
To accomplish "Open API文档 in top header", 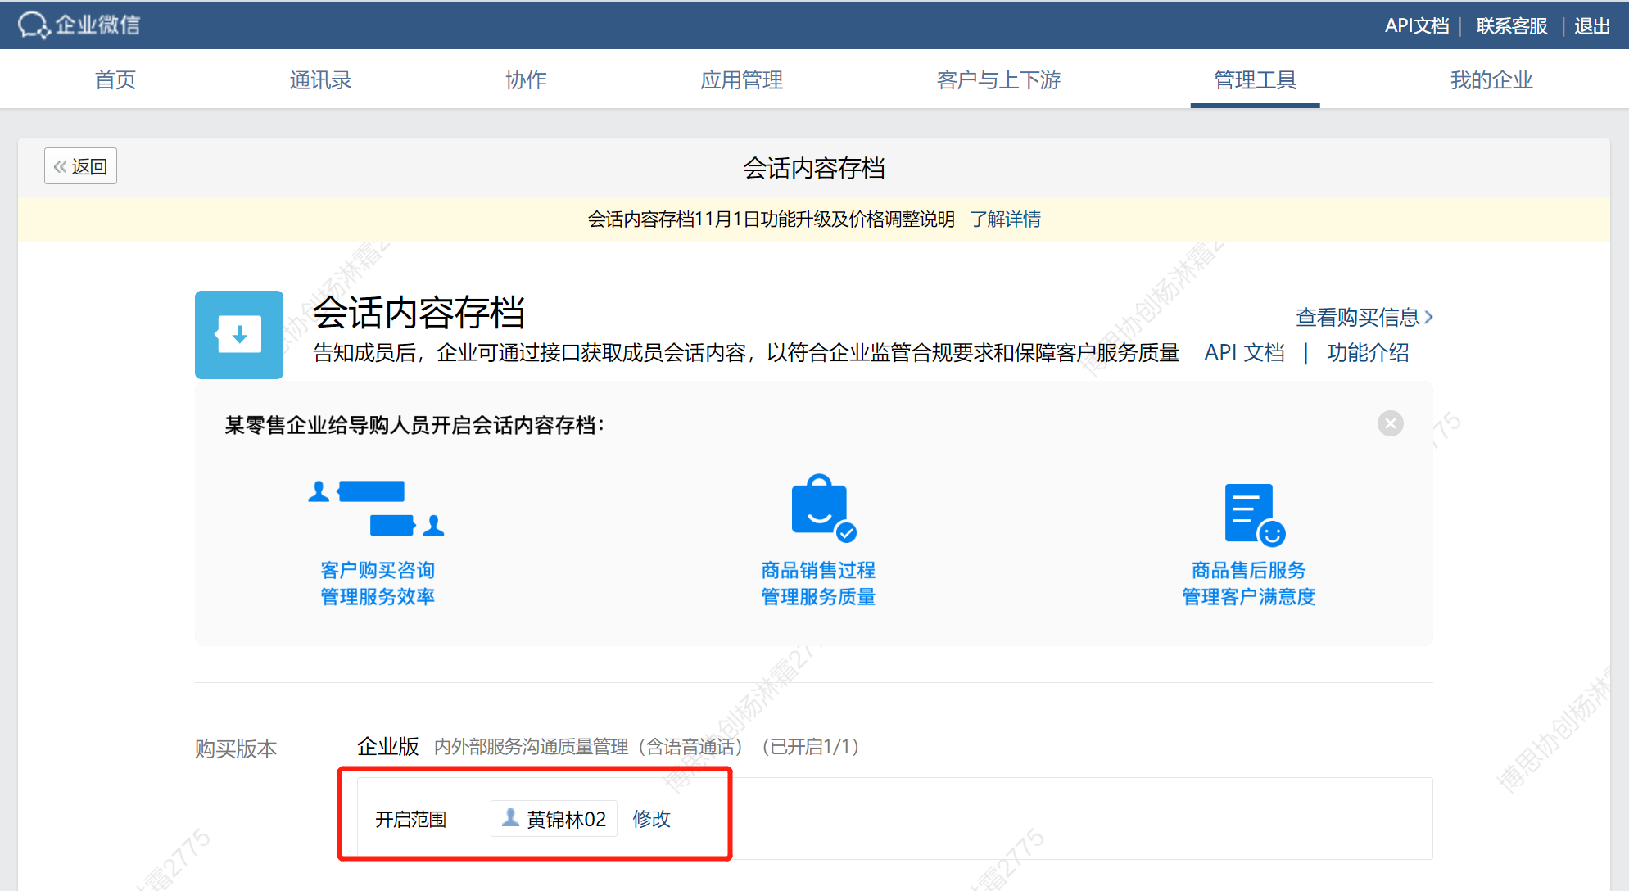I will click(x=1416, y=25).
